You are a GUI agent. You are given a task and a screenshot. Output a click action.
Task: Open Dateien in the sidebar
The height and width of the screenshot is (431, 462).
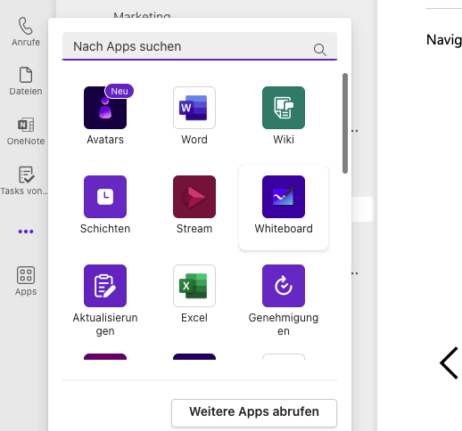click(x=26, y=81)
